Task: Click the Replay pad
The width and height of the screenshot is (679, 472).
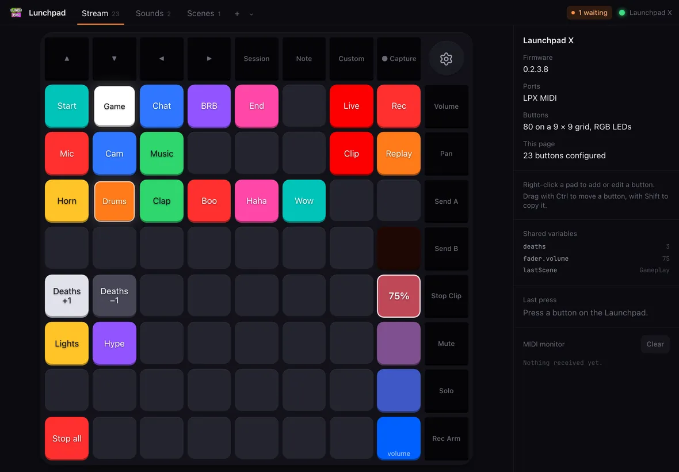Action: click(399, 153)
